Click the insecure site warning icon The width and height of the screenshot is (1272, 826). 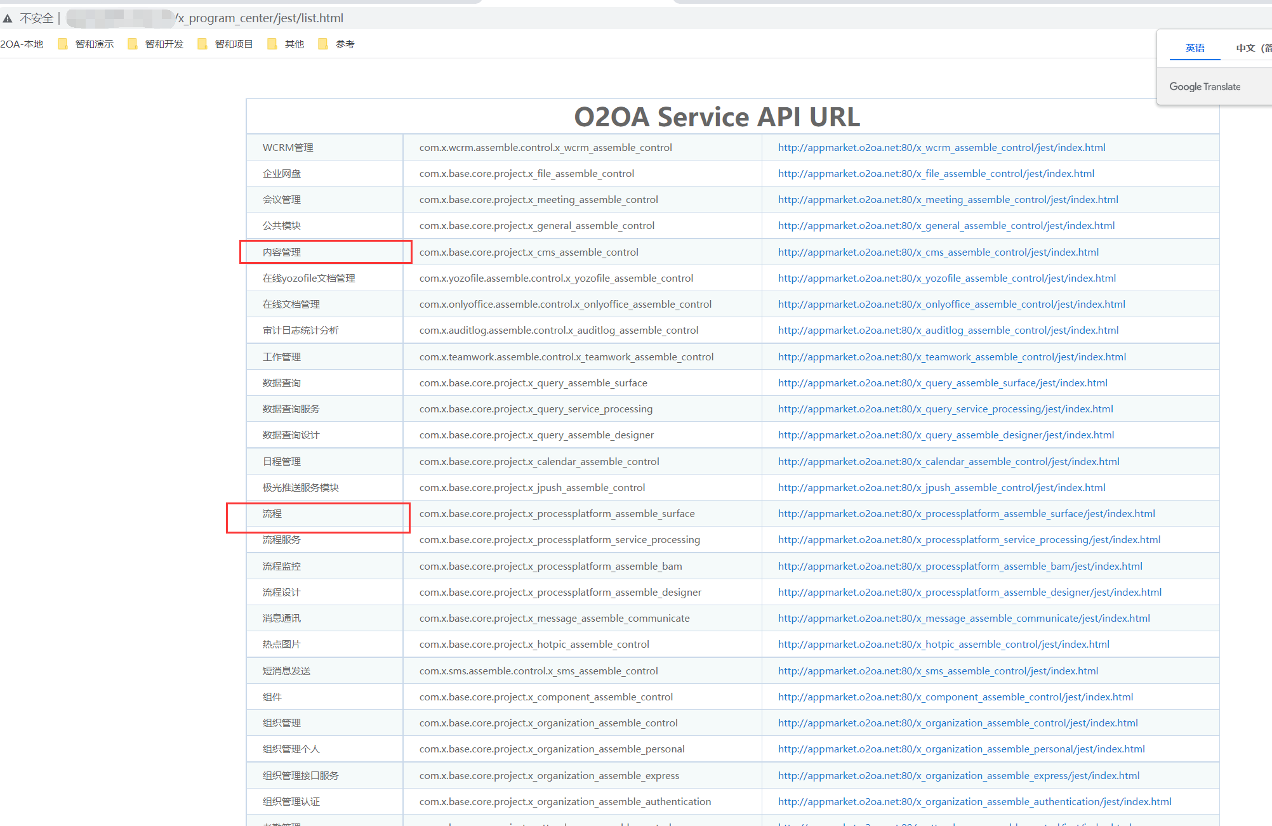pos(8,18)
